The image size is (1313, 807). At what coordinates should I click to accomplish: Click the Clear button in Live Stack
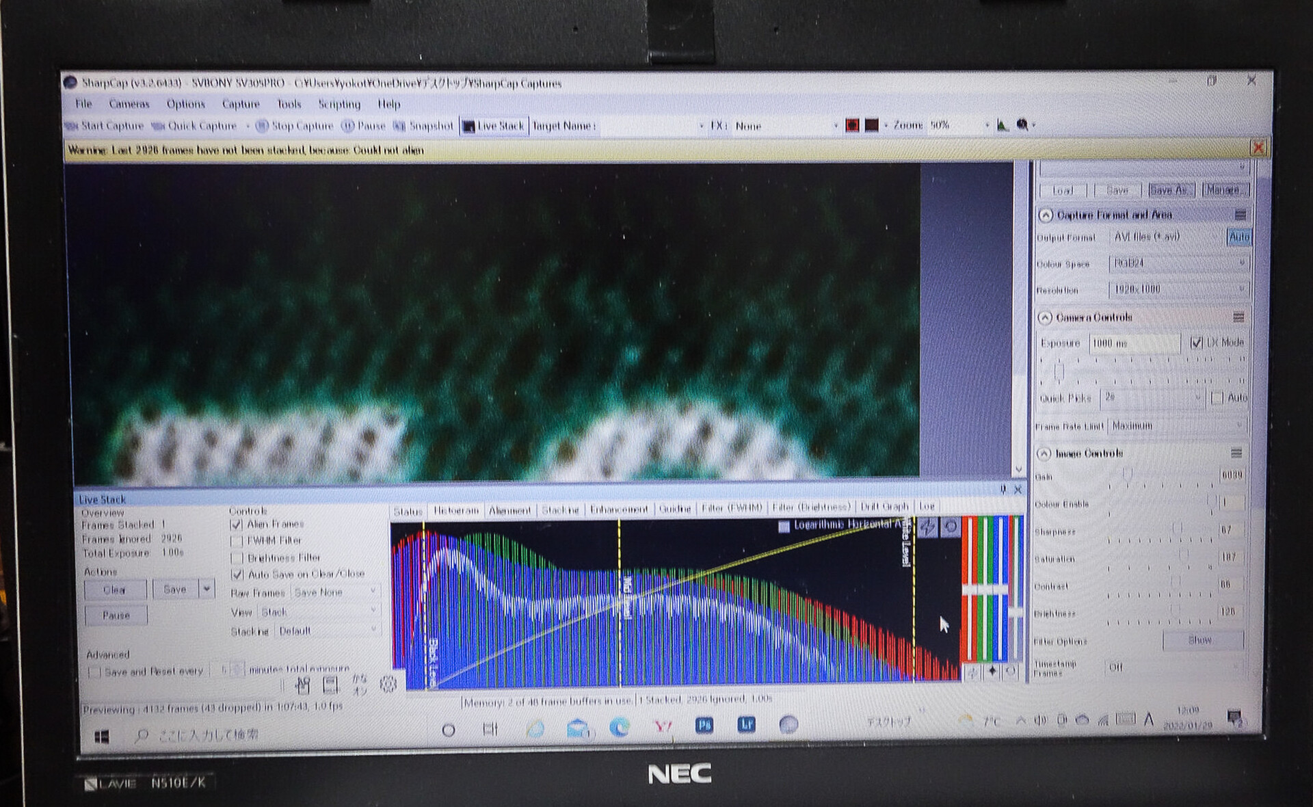tap(115, 590)
